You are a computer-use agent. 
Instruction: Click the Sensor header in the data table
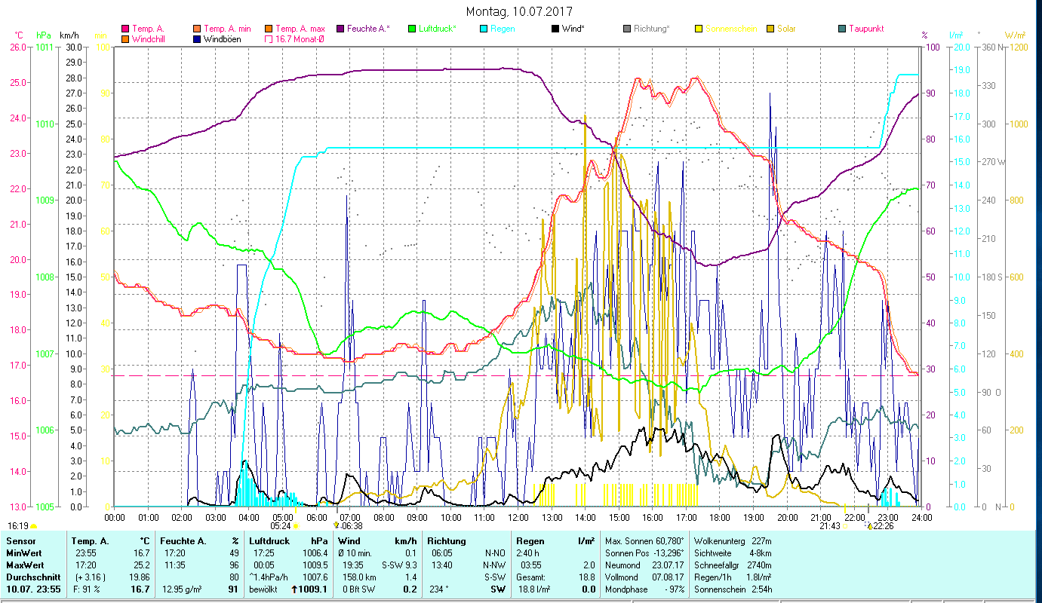pos(20,541)
